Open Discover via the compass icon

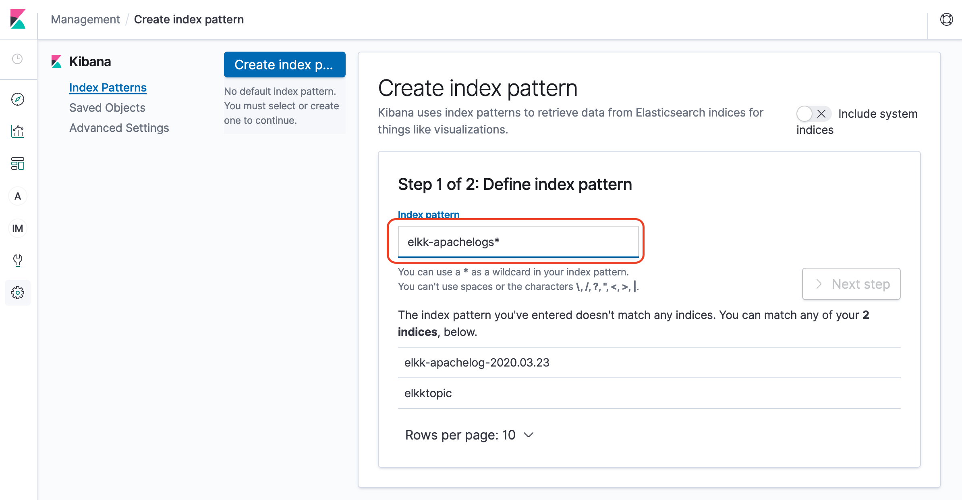[18, 99]
